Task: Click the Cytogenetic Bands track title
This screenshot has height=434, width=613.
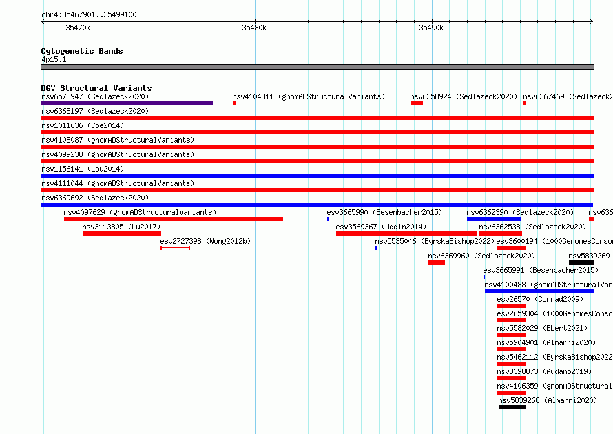Action: pos(82,51)
